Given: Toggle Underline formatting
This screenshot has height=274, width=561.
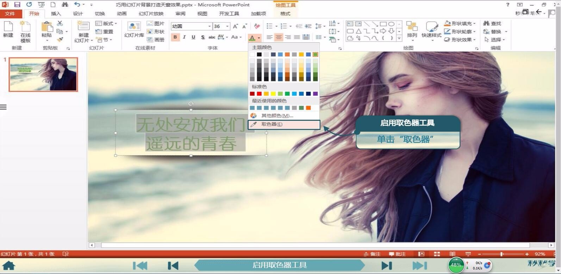Looking at the screenshot, I should coord(193,37).
